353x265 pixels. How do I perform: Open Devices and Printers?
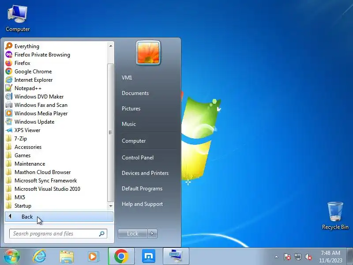click(145, 173)
